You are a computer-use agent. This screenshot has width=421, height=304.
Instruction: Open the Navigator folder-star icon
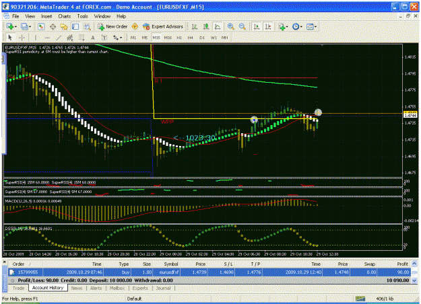[64, 26]
